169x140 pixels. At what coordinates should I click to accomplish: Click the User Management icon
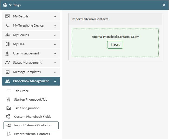pos(8,54)
